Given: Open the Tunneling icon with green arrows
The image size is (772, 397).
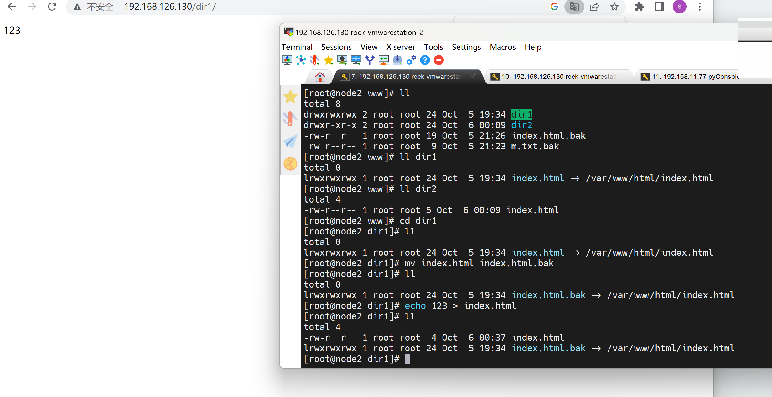Looking at the screenshot, I should pyautogui.click(x=383, y=60).
